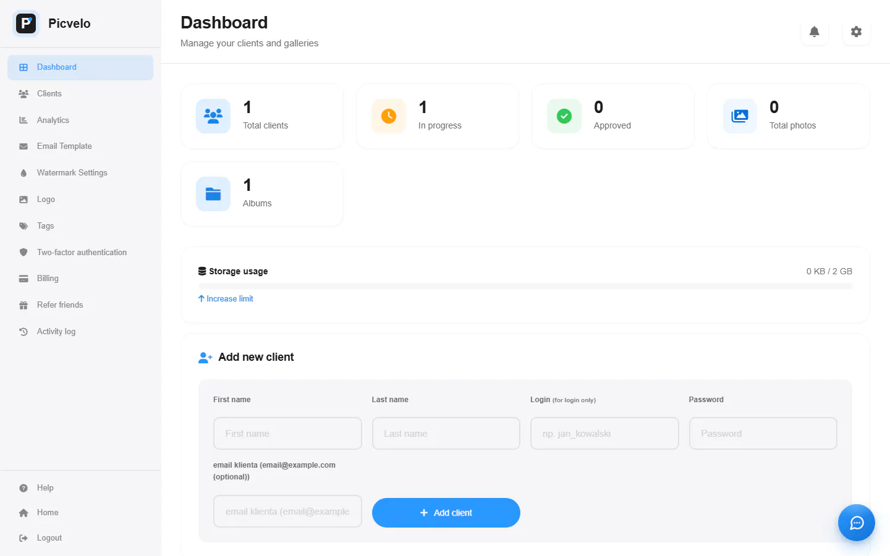Focus the Last name input field
890x556 pixels.
(446, 434)
